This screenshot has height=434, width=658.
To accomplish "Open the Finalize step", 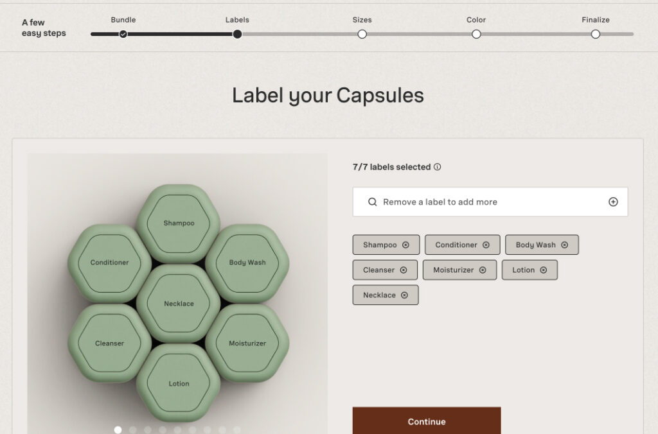I will (596, 34).
